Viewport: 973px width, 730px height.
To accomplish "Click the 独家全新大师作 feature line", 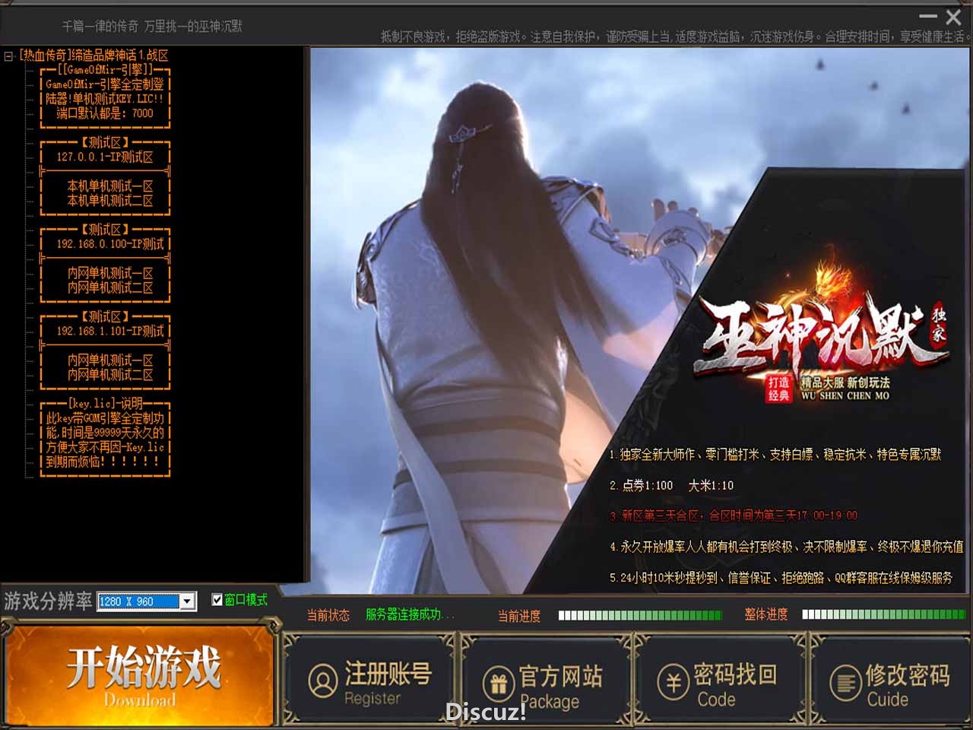I will [x=775, y=455].
